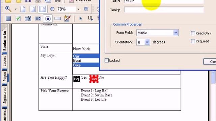Click the 'Pick Your Events:' label
This screenshot has height=121, width=216.
(55, 91)
